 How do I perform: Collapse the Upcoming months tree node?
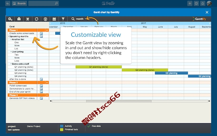[x=8, y=36]
